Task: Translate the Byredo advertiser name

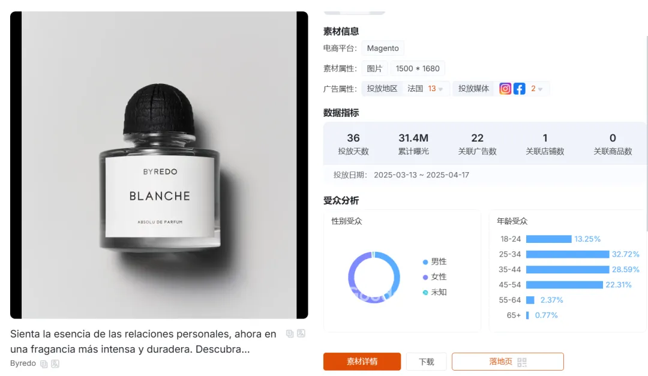Action: 55,364
